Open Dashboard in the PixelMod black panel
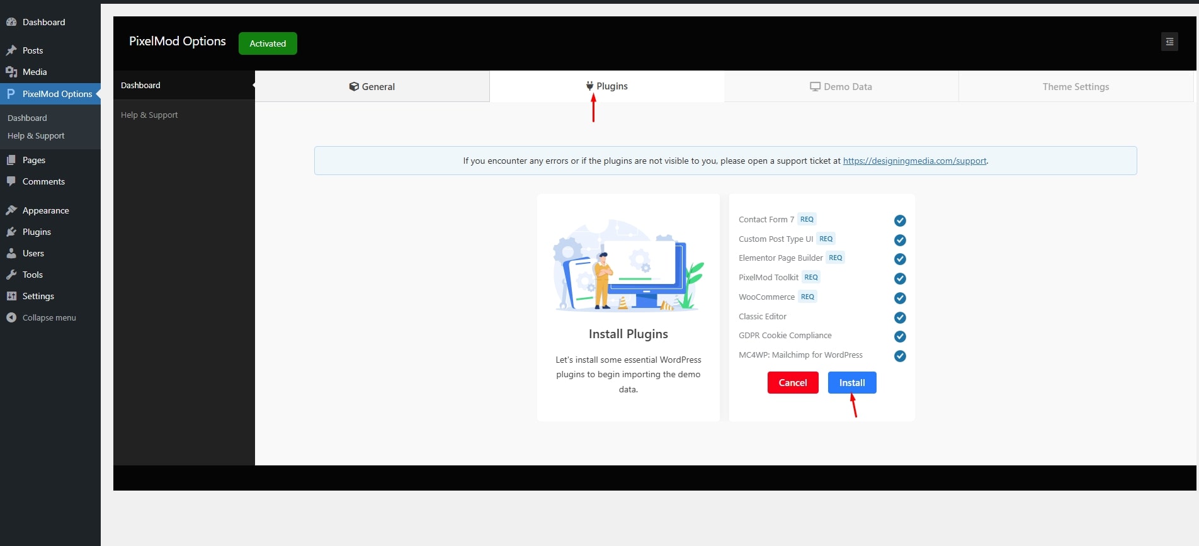This screenshot has height=546, width=1199. tap(184, 85)
